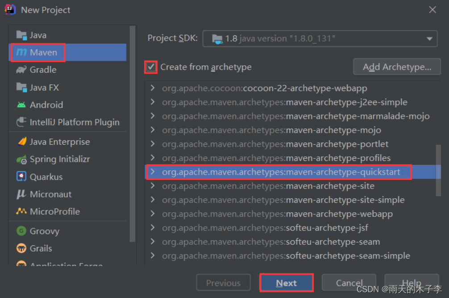Image resolution: width=449 pixels, height=298 pixels.
Task: Click the orange Grails icon
Action: pos(21,248)
